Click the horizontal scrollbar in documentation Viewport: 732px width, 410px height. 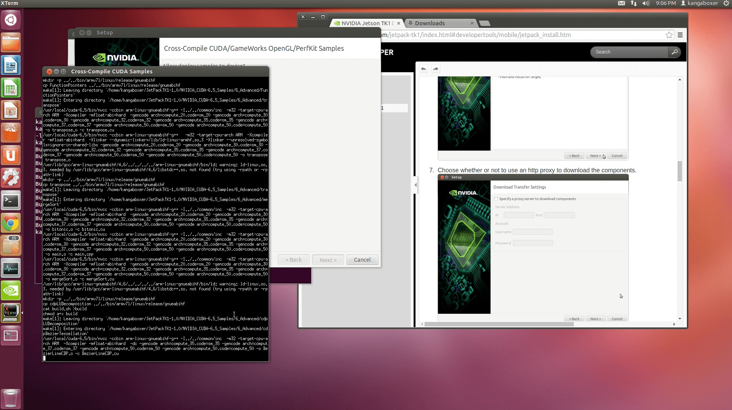pyautogui.click(x=499, y=324)
